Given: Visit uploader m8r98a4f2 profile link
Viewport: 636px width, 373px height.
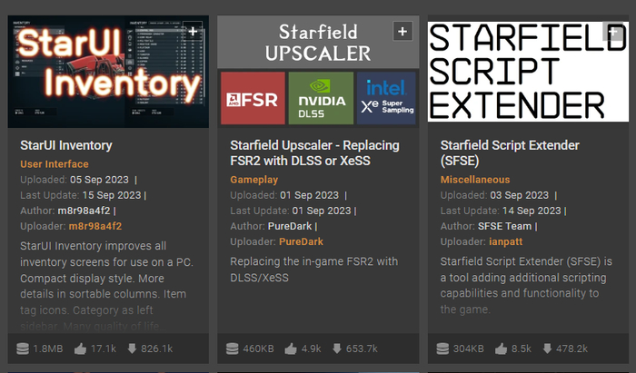Looking at the screenshot, I should point(94,226).
